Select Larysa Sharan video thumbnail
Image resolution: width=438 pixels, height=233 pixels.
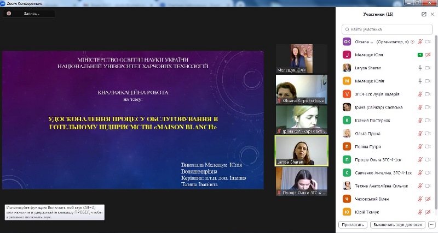click(x=302, y=151)
